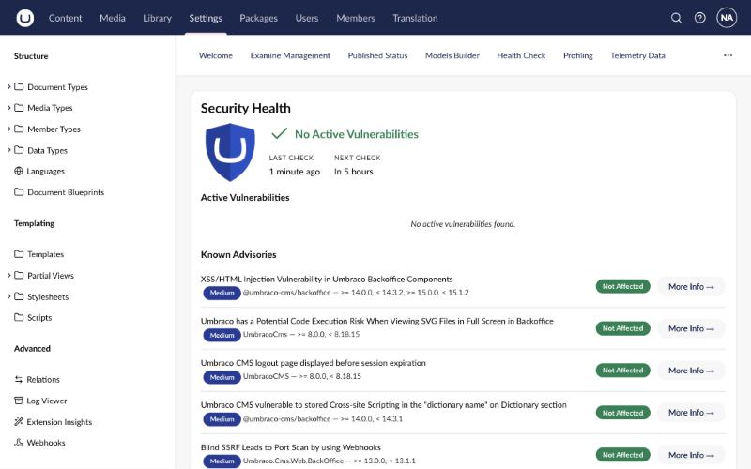The image size is (751, 469).
Task: Open the search icon in the header
Action: [676, 18]
